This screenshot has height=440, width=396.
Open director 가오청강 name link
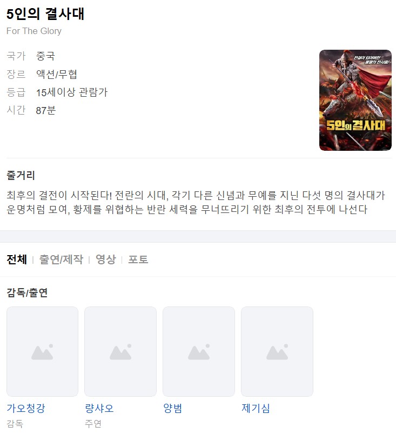(26, 408)
